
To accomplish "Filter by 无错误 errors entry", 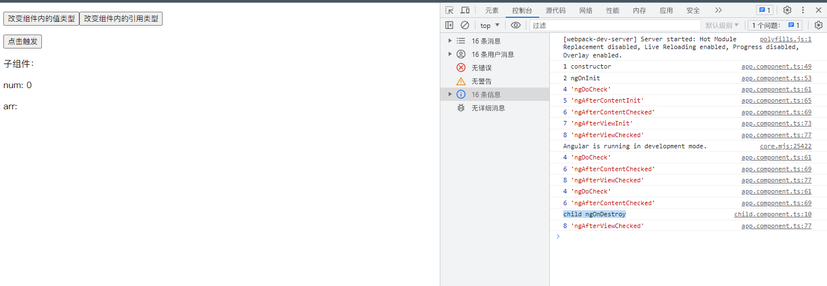I will 481,67.
